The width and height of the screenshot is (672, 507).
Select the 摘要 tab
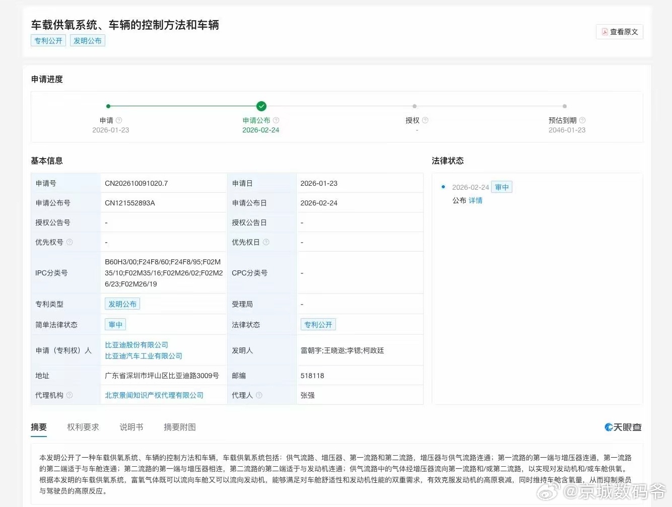(x=39, y=427)
